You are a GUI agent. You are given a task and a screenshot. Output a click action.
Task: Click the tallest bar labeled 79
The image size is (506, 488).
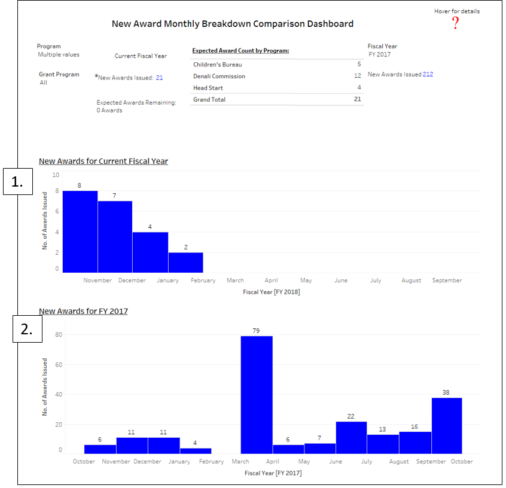point(257,395)
